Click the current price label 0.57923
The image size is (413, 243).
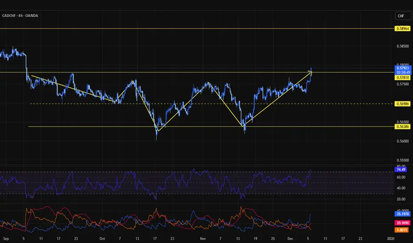pyautogui.click(x=402, y=68)
